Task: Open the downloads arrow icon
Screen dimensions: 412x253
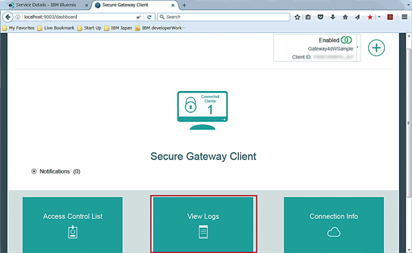Action: [x=332, y=17]
